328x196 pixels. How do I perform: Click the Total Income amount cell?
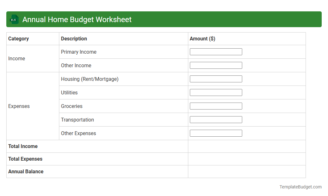(247, 146)
